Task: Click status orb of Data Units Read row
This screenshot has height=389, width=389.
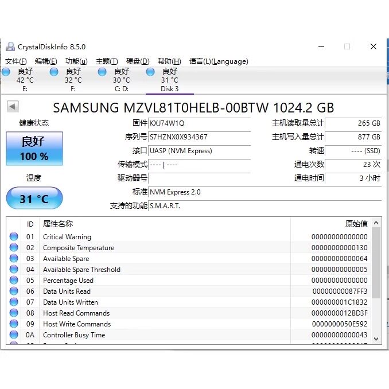Action: point(14,291)
